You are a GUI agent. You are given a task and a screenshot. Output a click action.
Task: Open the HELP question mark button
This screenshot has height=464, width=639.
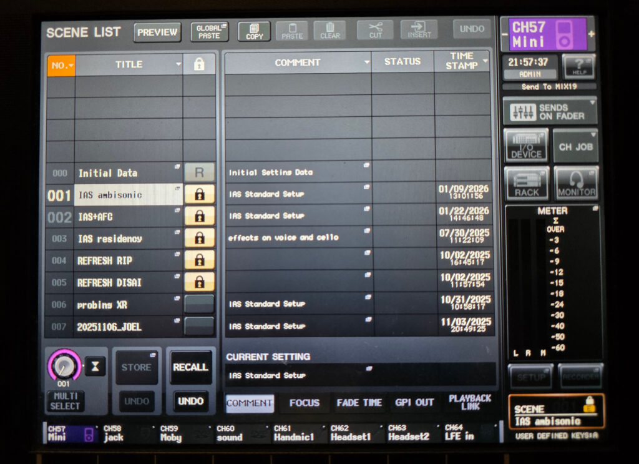578,66
